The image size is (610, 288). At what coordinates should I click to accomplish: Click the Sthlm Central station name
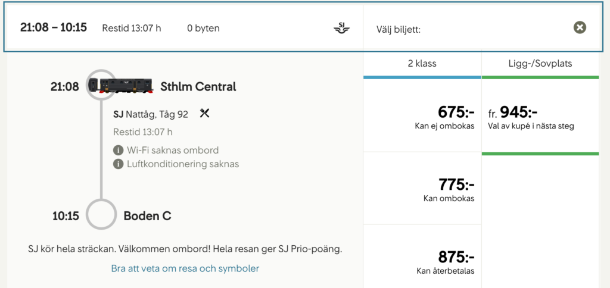click(x=198, y=86)
